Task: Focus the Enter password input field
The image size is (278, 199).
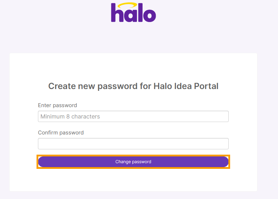Action: tap(133, 116)
